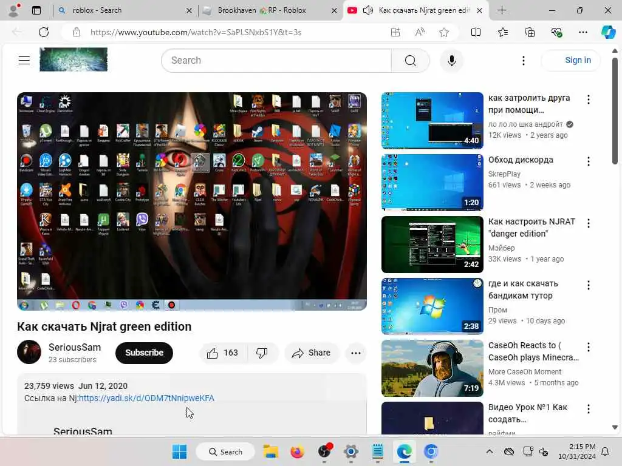Add this page to favorites star
The image size is (622, 466).
[x=444, y=32]
